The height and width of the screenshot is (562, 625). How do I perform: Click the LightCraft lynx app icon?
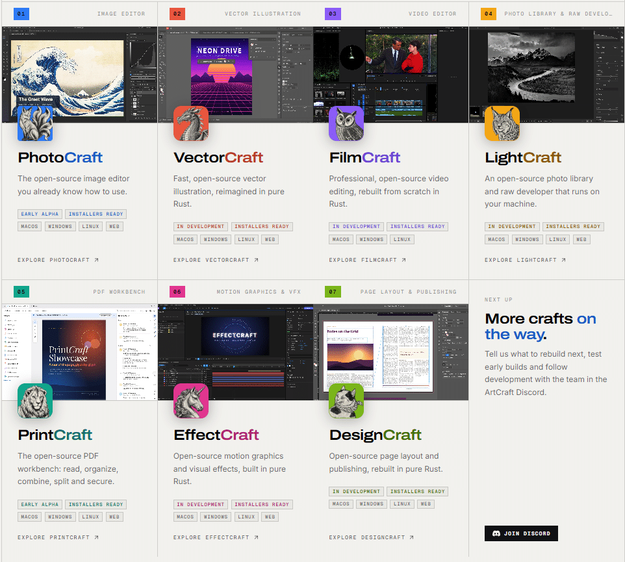click(x=502, y=123)
